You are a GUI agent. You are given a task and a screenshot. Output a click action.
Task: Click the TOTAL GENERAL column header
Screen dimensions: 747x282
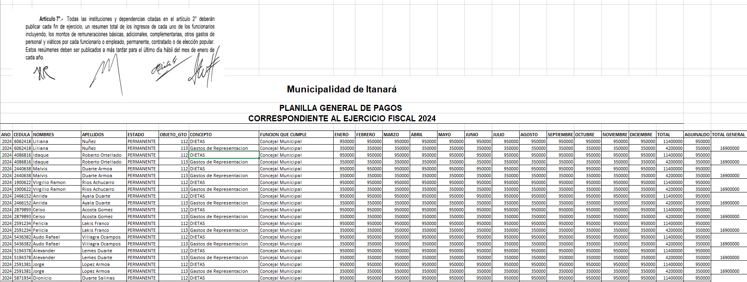click(x=728, y=135)
